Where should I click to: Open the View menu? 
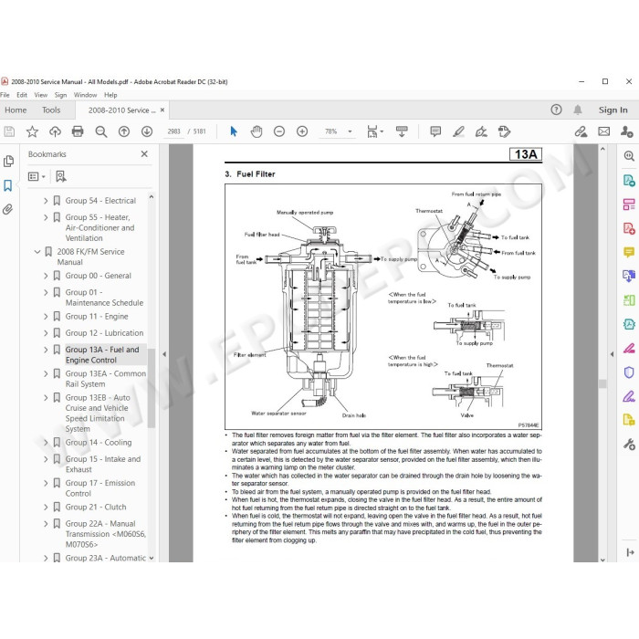tap(41, 95)
